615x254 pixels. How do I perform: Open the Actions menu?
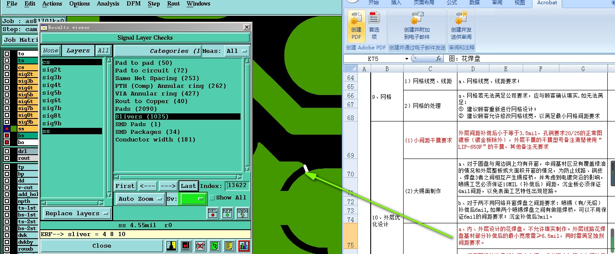[52, 4]
